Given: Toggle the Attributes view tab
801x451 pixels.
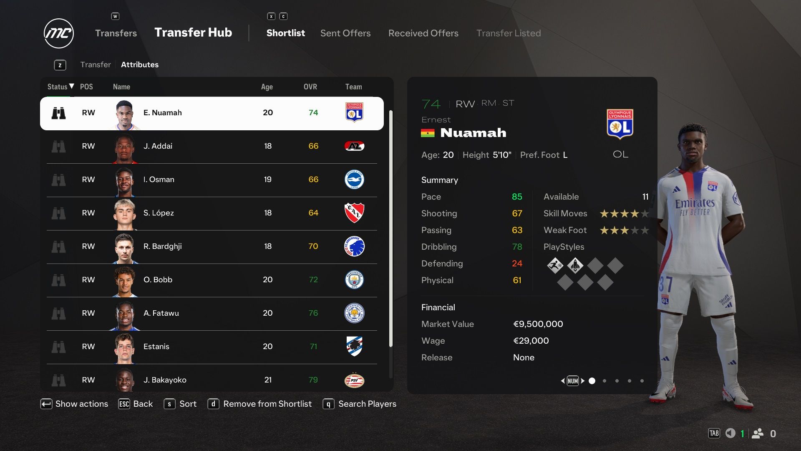Looking at the screenshot, I should coord(140,64).
